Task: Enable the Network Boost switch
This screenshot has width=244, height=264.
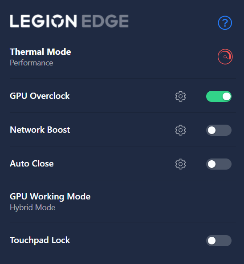Action: pyautogui.click(x=219, y=130)
